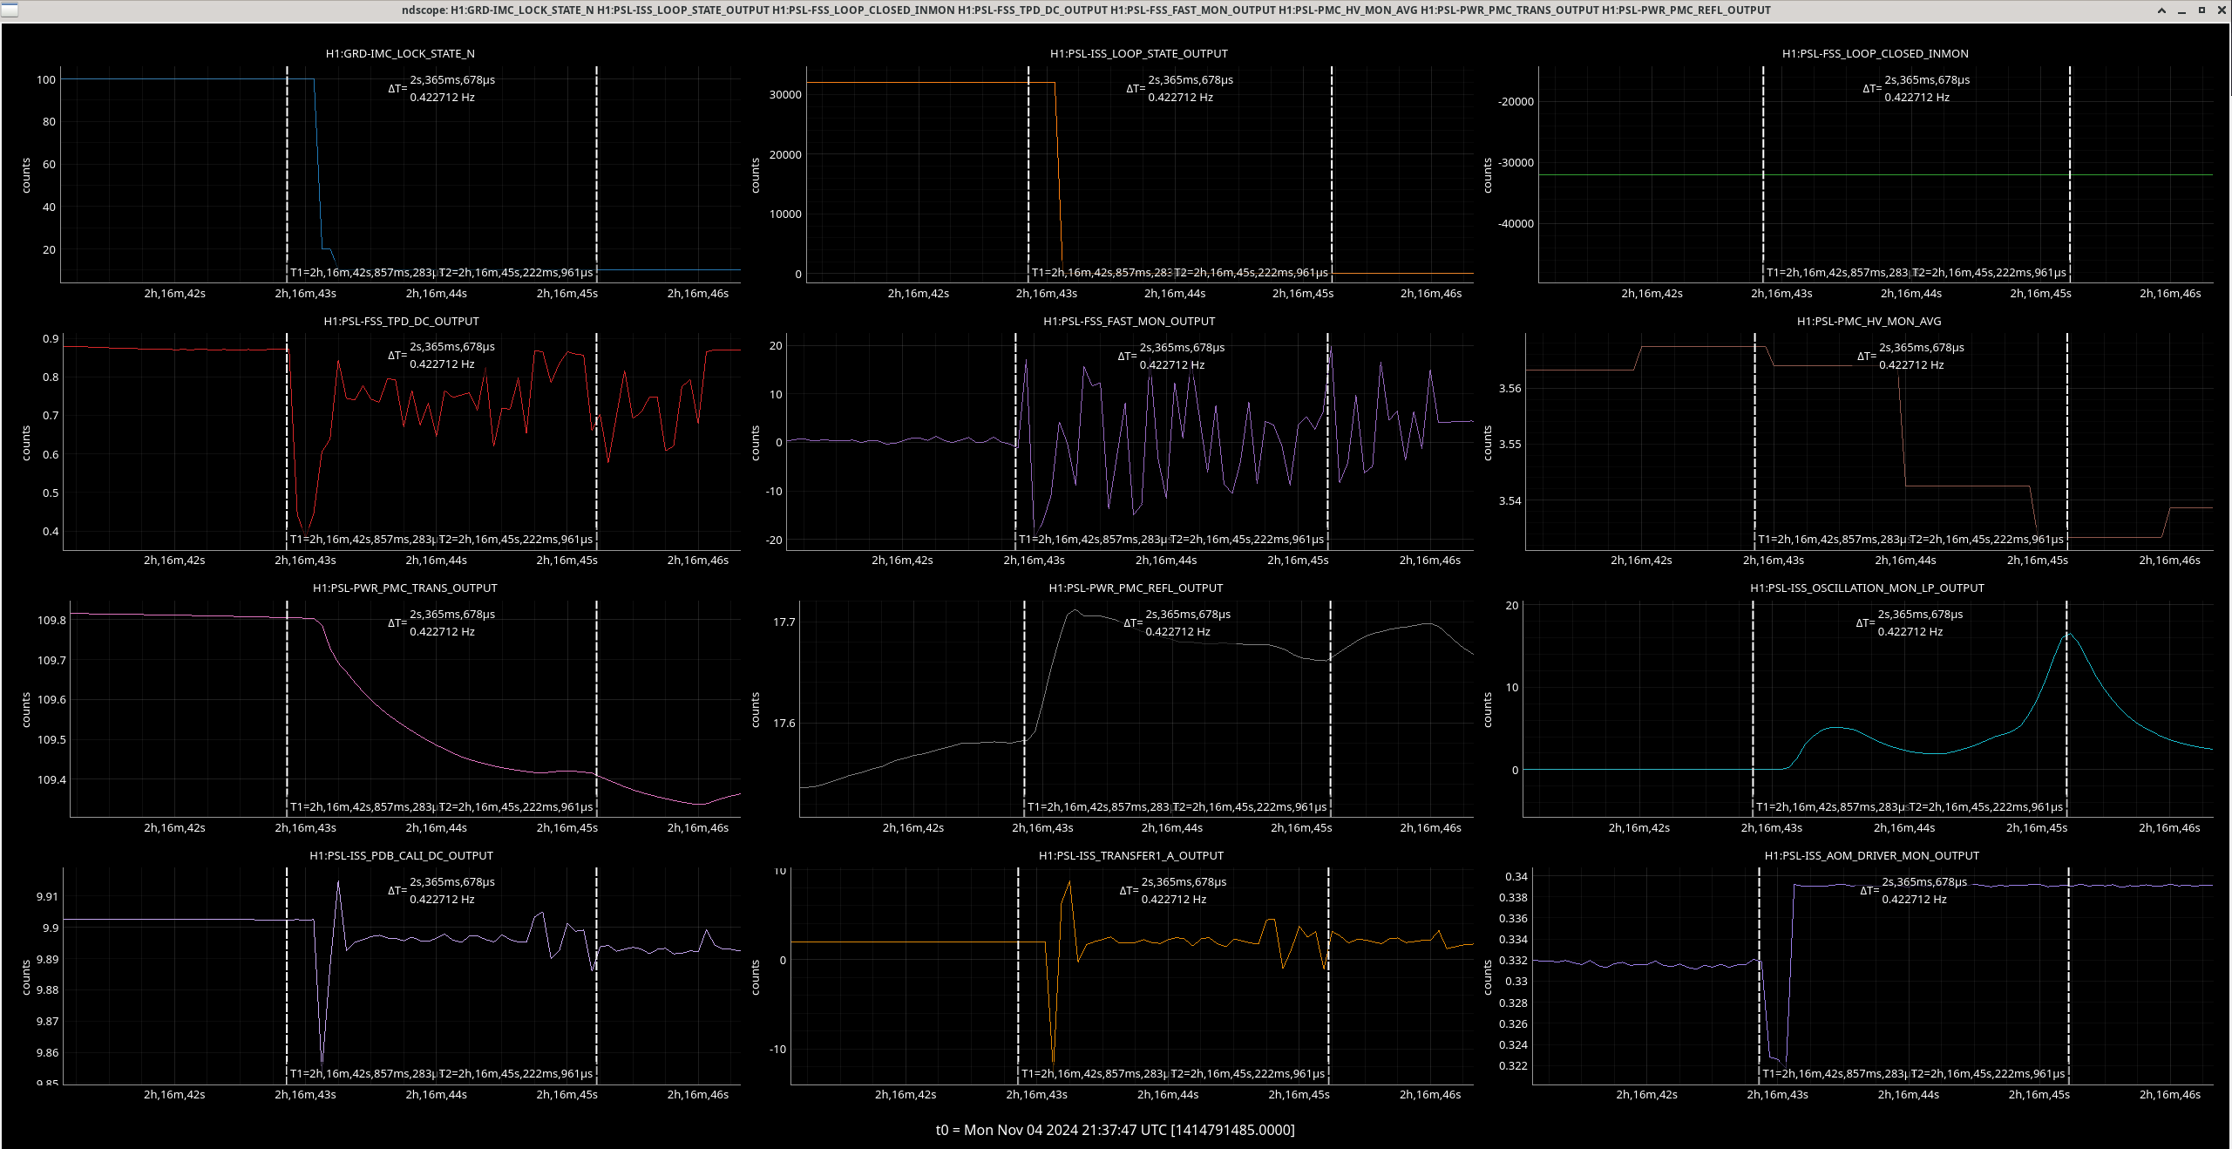
Task: Click the 2h,16m,44s x-axis tick in IMC_LOCK_STATE_N plot
Action: pos(436,293)
